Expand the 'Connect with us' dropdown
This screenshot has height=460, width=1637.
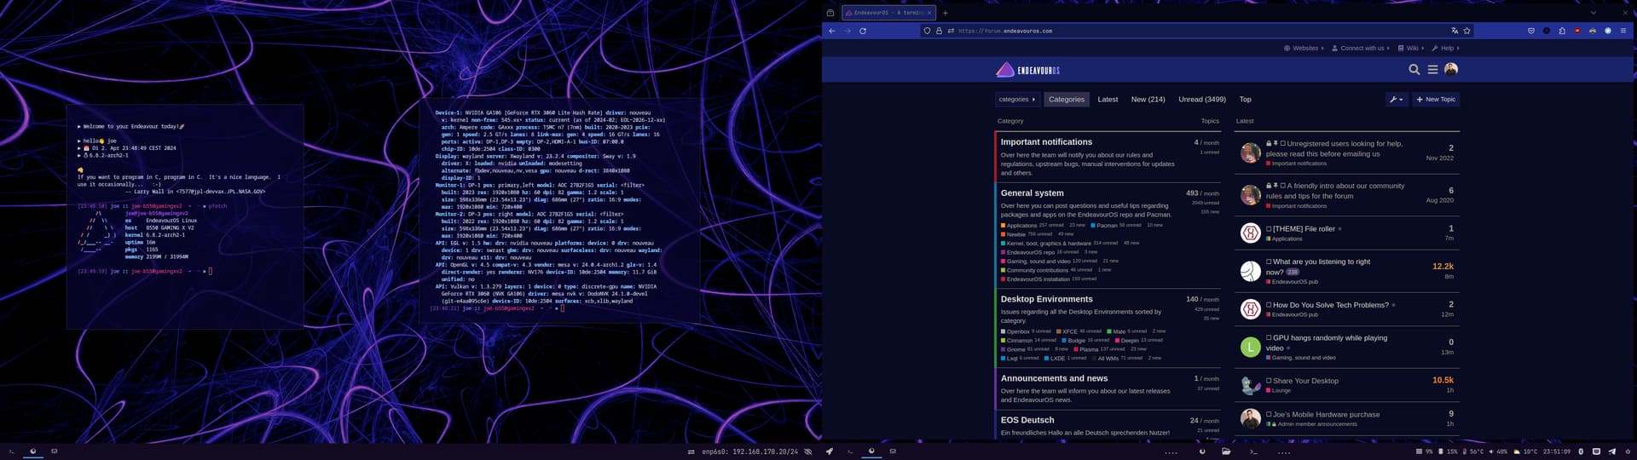tap(1361, 49)
